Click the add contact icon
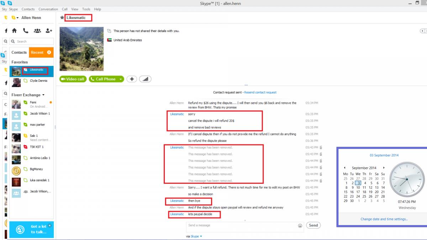The image size is (427, 240). (x=49, y=31)
